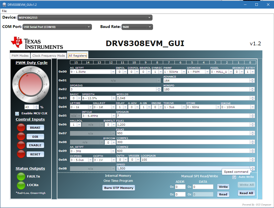The height and width of the screenshot is (208, 274).
Task: Toggle the Enable MCU CLK checkbox
Action: coord(17,114)
